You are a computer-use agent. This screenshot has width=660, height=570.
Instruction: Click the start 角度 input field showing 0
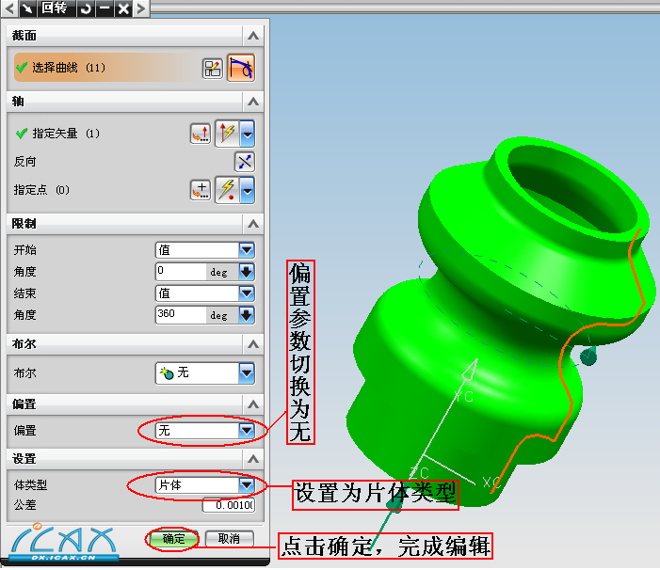coord(181,272)
